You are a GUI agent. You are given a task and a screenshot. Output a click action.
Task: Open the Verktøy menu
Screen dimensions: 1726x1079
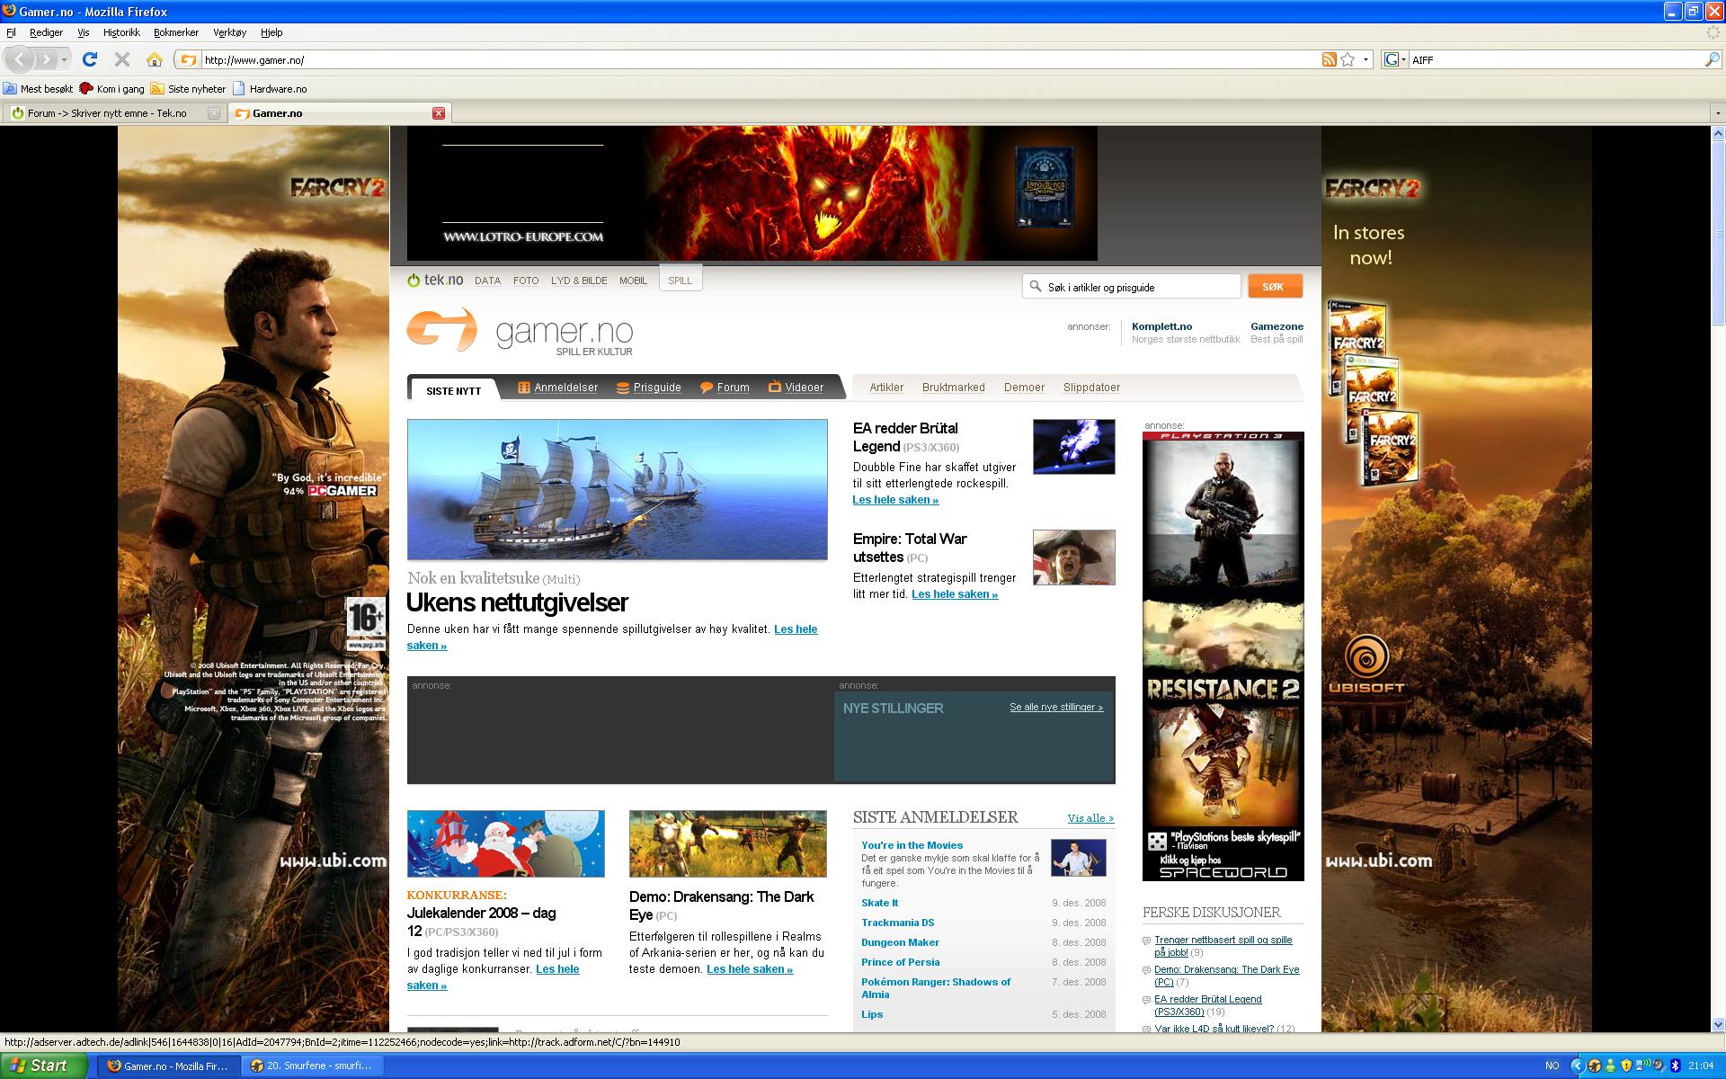pos(229,32)
